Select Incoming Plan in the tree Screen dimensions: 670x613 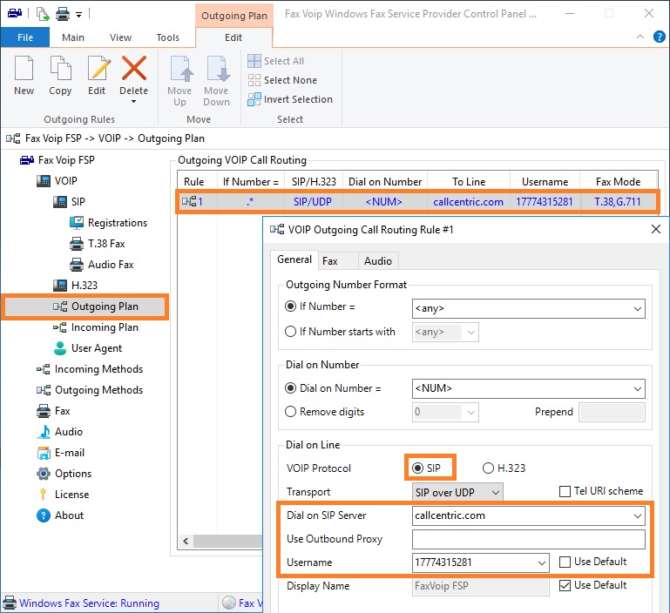(96, 327)
